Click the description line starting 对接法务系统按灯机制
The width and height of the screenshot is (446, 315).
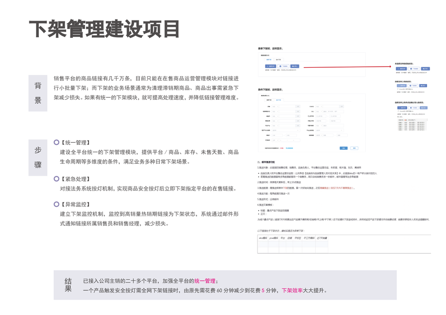tap(148, 188)
